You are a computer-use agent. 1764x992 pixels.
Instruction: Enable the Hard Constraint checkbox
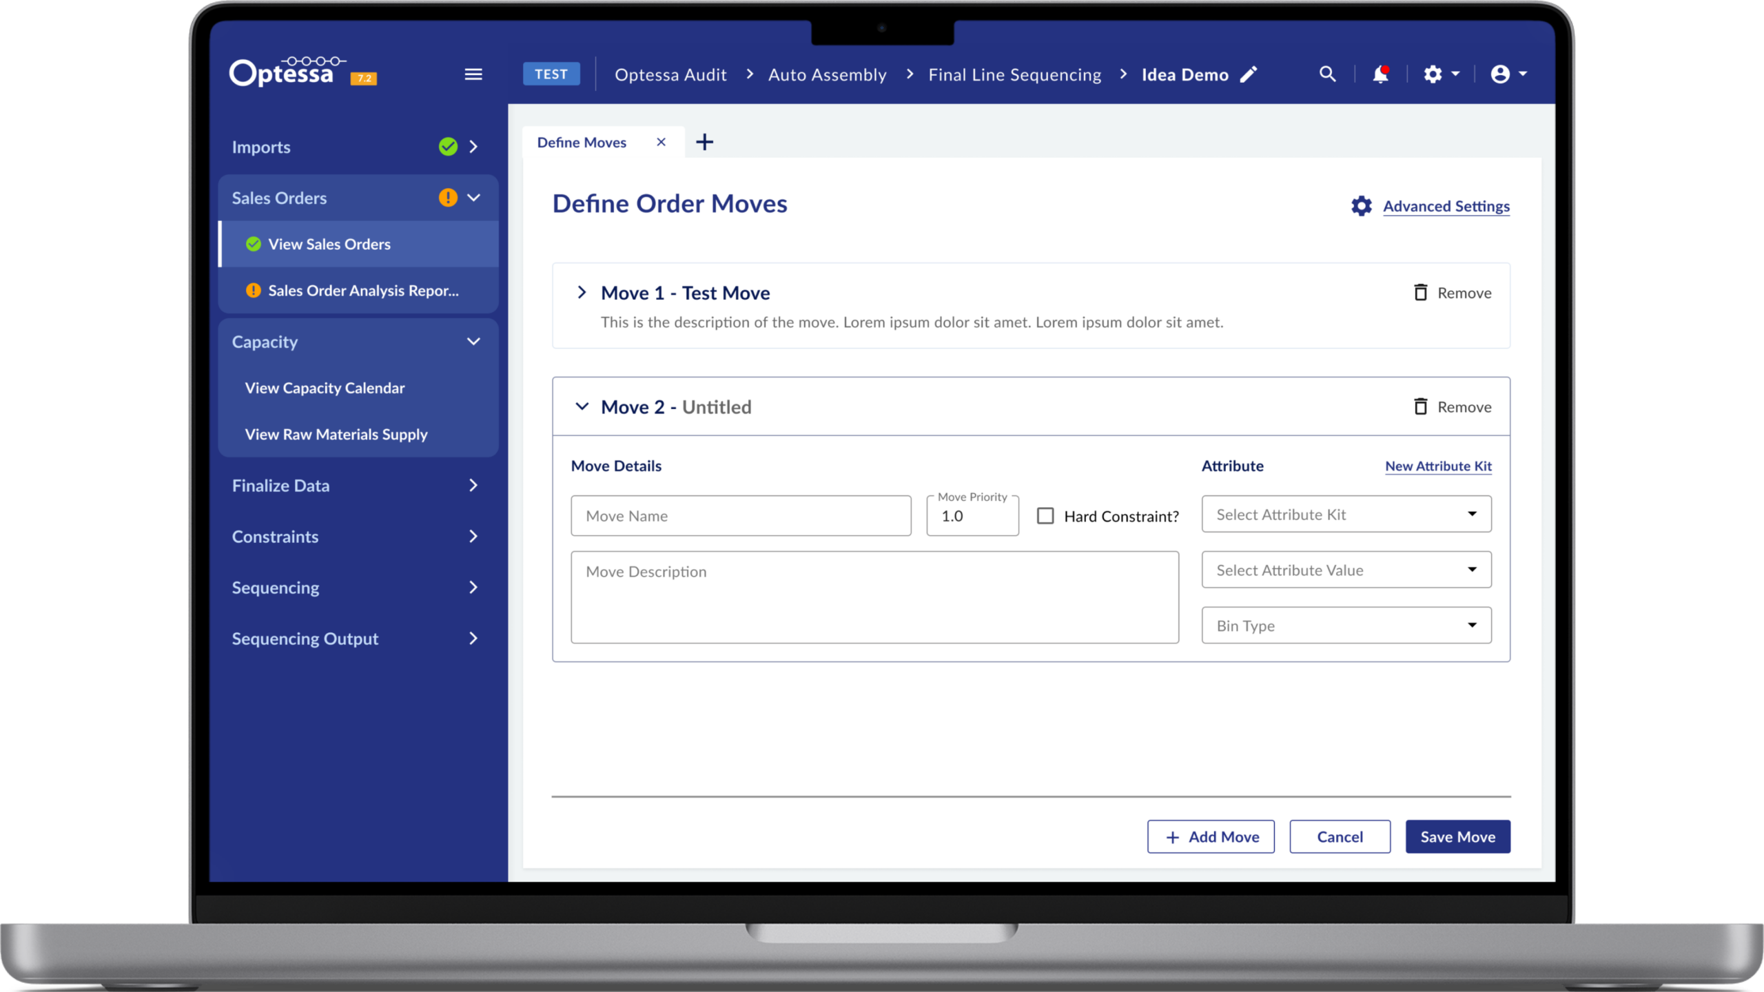pyautogui.click(x=1045, y=516)
